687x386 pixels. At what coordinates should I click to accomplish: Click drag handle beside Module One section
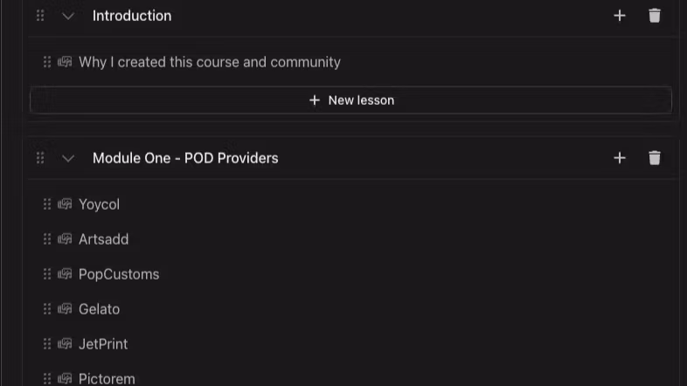[x=40, y=158]
